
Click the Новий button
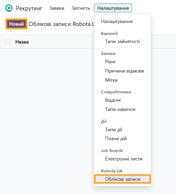(x=16, y=24)
